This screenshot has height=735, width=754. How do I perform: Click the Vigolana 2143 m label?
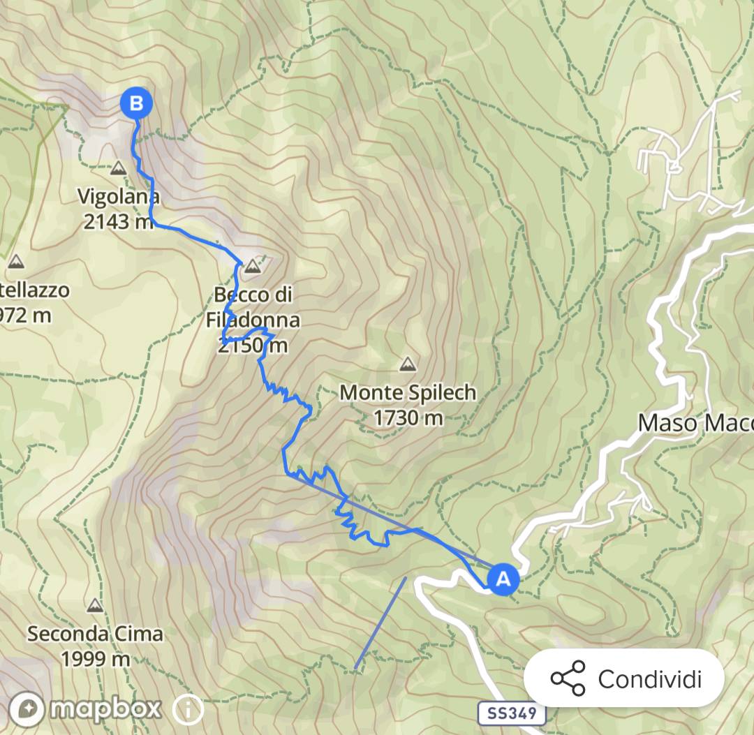pyautogui.click(x=118, y=209)
